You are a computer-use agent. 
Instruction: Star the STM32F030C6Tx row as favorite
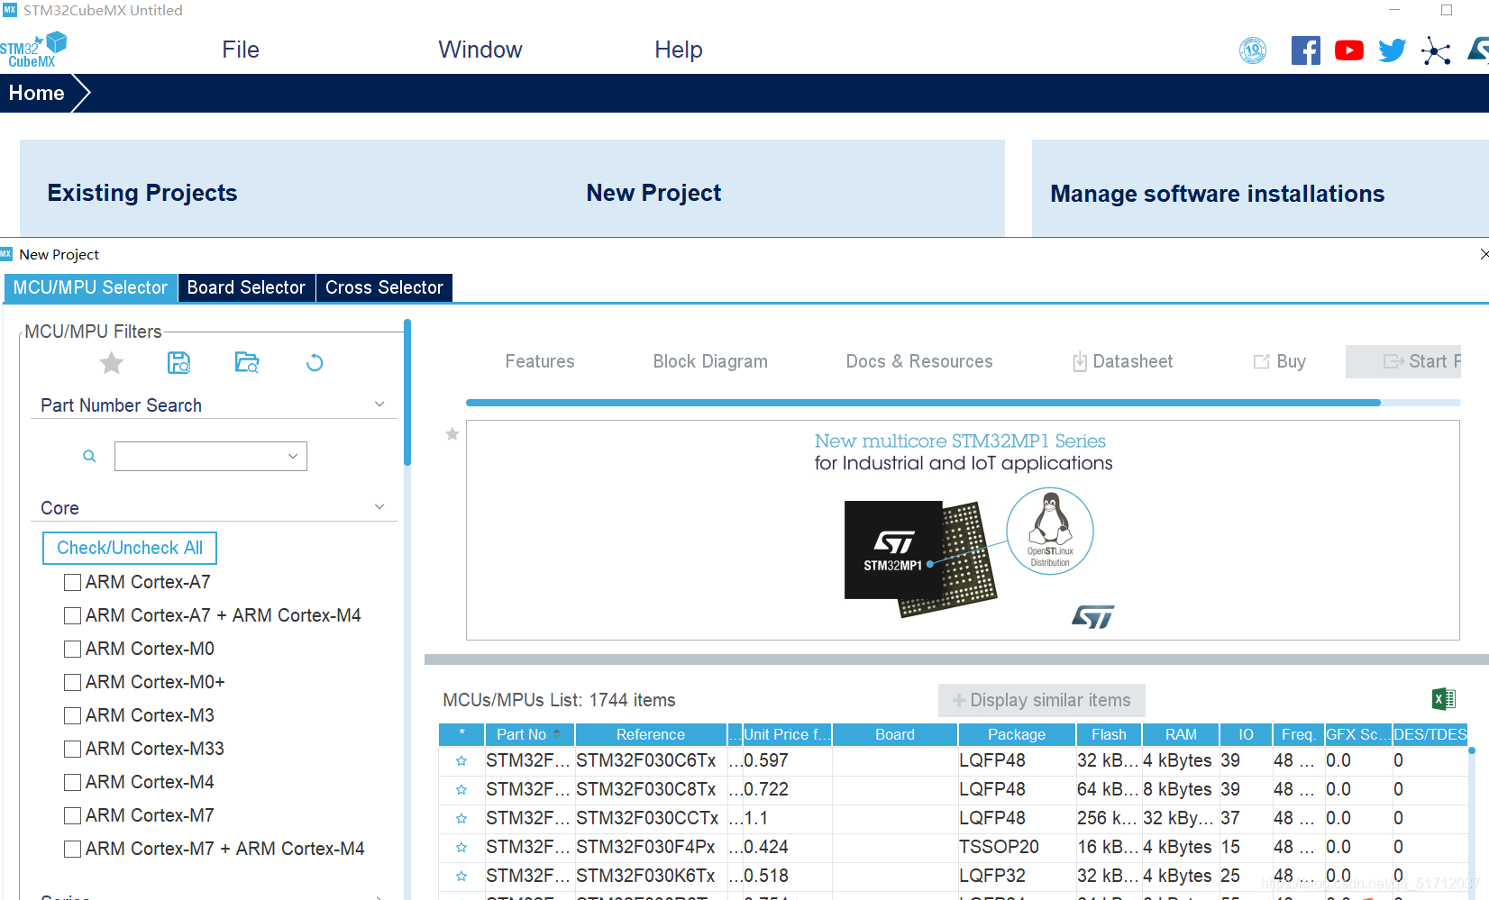461,761
